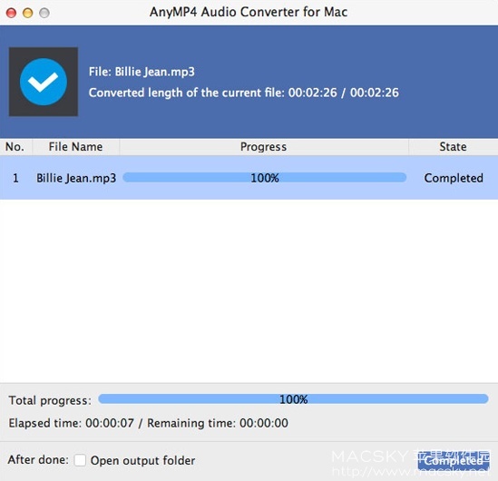This screenshot has height=481, width=498.
Task: Click the File Name column header
Action: 75,147
